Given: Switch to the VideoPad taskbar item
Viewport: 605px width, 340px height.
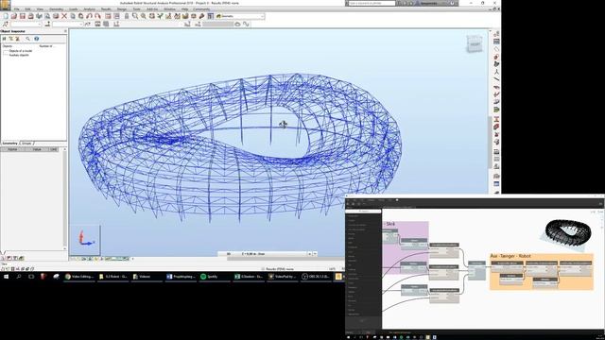Looking at the screenshot, I should [x=282, y=277].
